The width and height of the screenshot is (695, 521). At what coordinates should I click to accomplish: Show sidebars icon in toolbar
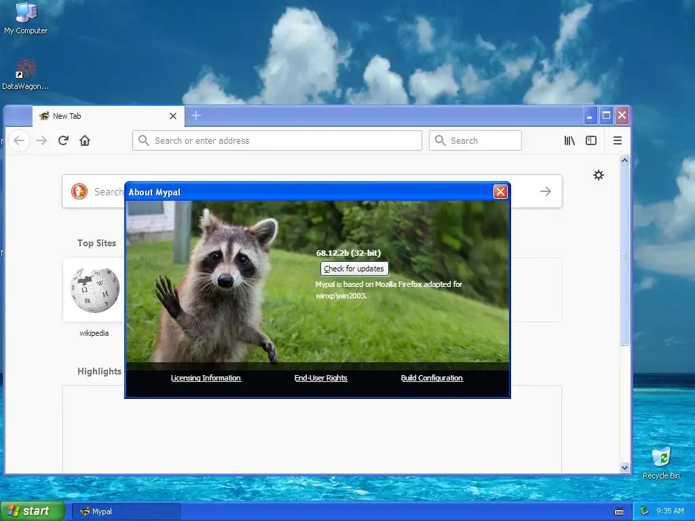pos(591,140)
